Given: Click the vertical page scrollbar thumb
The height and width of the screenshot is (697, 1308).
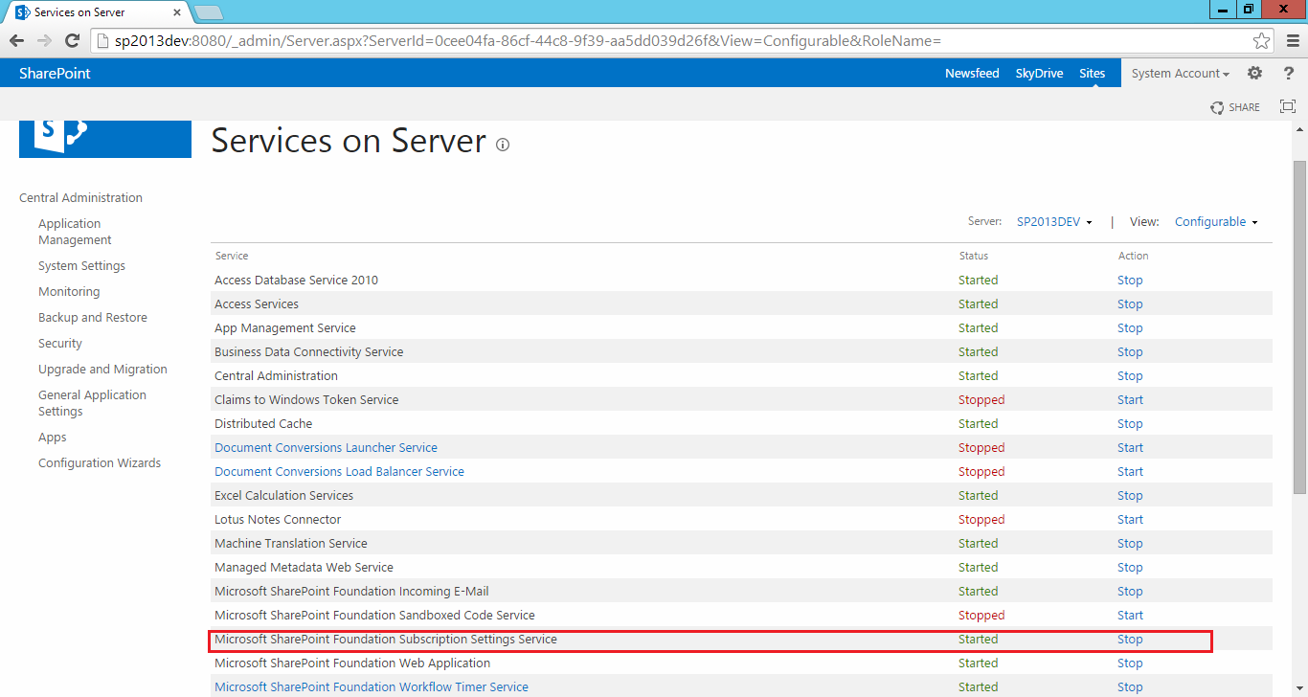Looking at the screenshot, I should coord(1300,326).
